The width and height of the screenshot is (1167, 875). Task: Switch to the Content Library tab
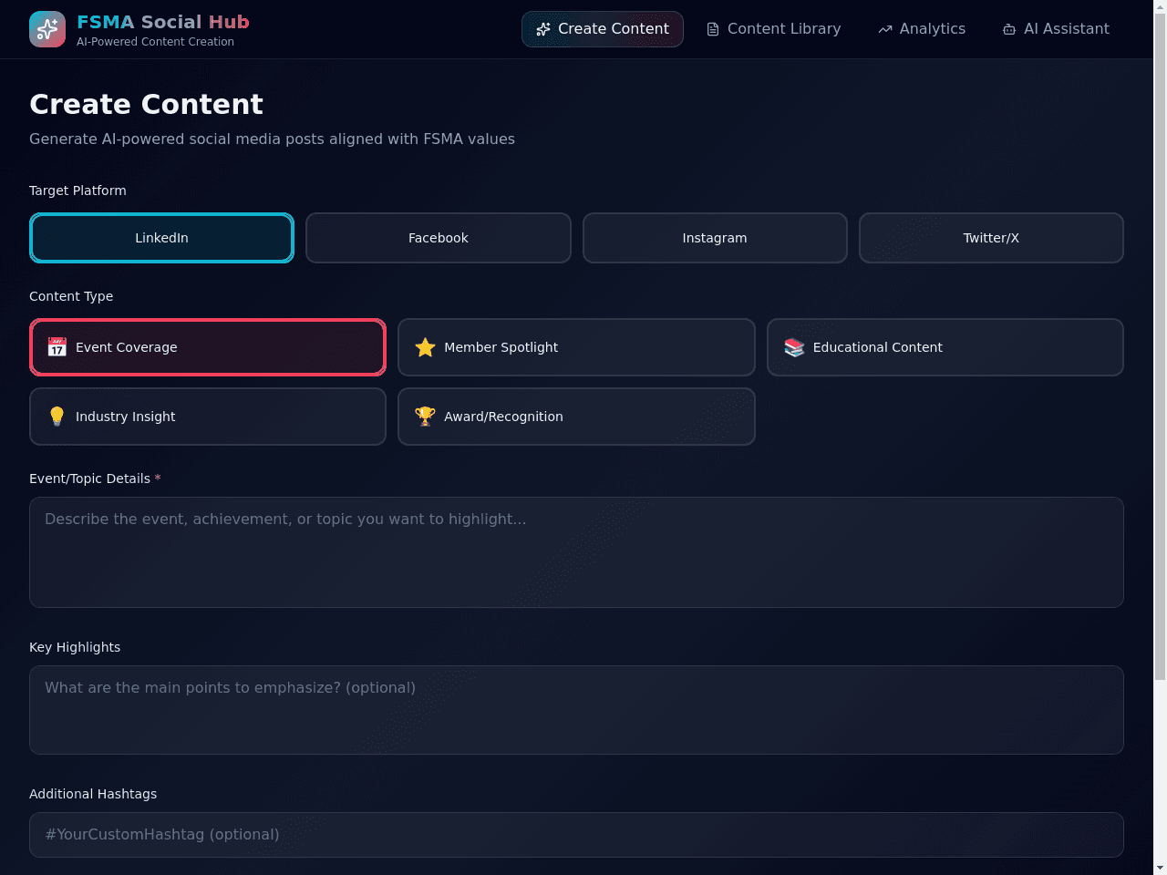[774, 29]
